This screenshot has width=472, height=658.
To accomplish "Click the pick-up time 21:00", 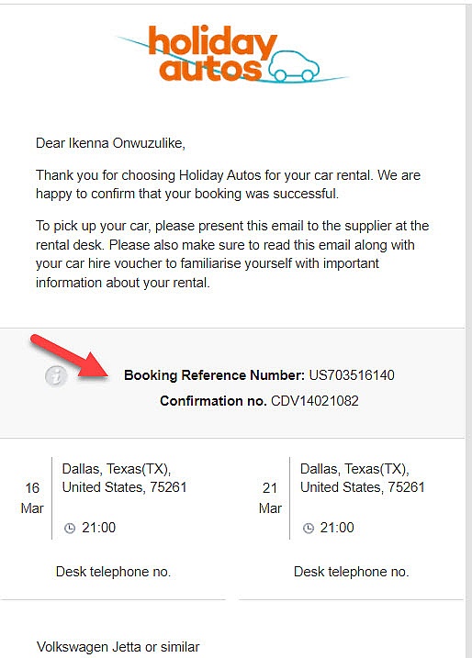I will click(98, 528).
